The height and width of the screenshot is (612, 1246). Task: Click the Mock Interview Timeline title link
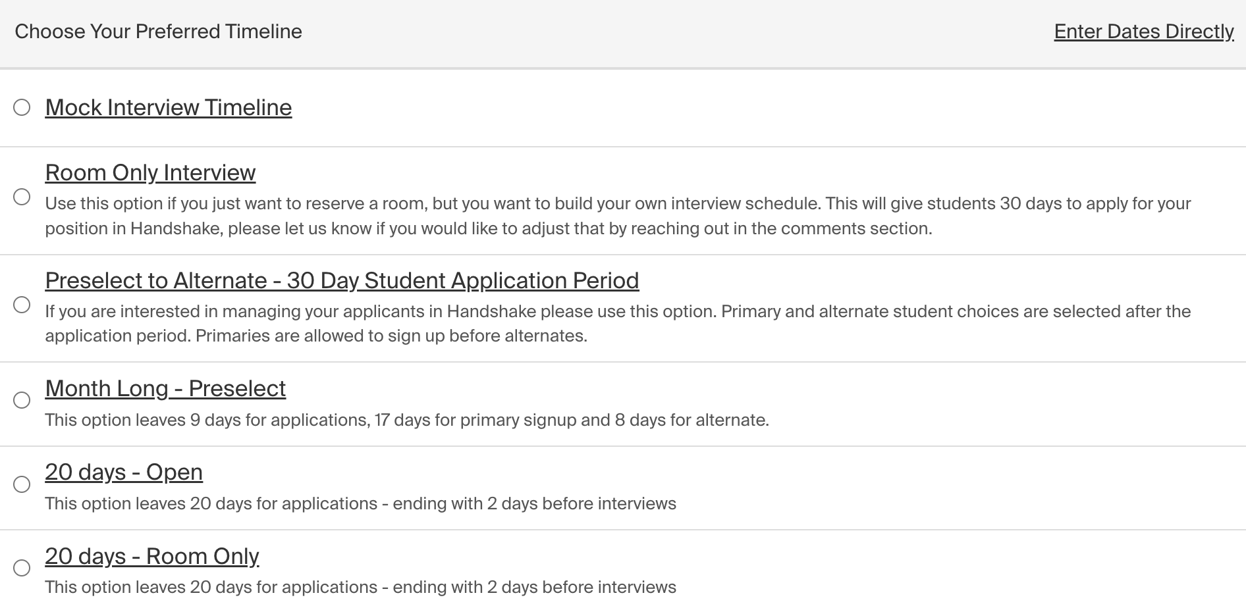pos(169,107)
